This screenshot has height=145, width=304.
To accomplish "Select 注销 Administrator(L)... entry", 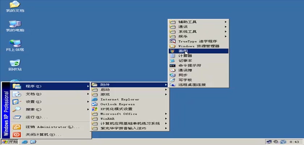I will [50, 127].
